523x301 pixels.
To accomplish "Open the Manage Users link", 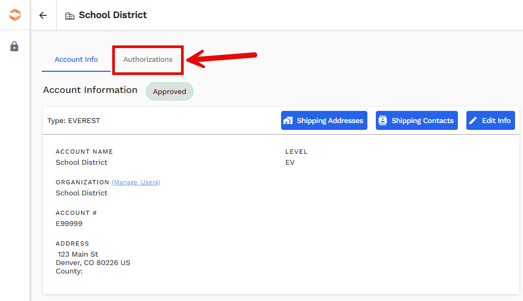I will point(136,182).
